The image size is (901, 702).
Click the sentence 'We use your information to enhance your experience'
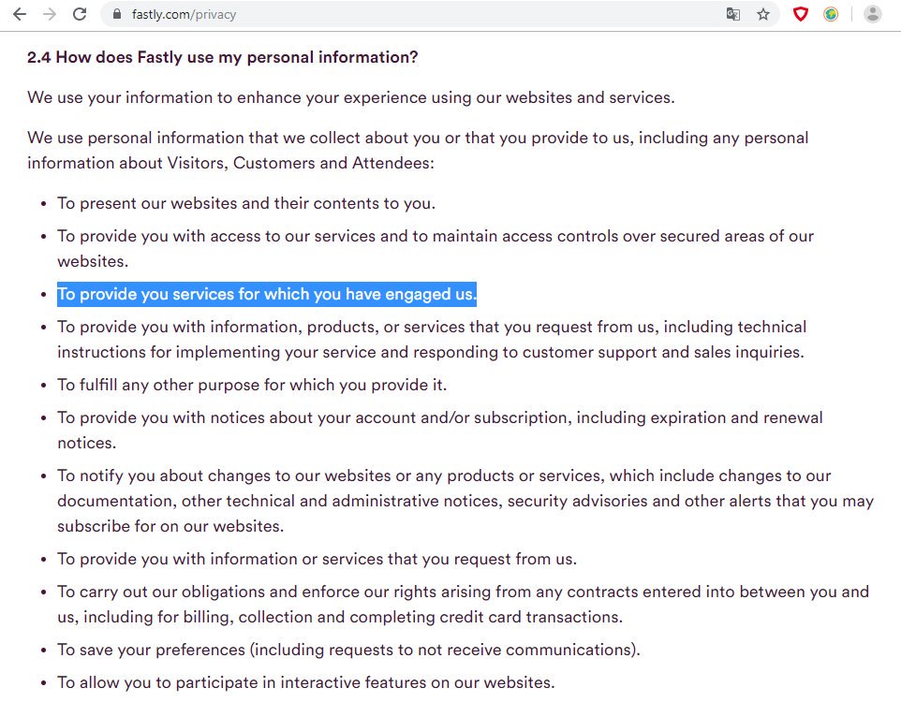click(x=350, y=97)
